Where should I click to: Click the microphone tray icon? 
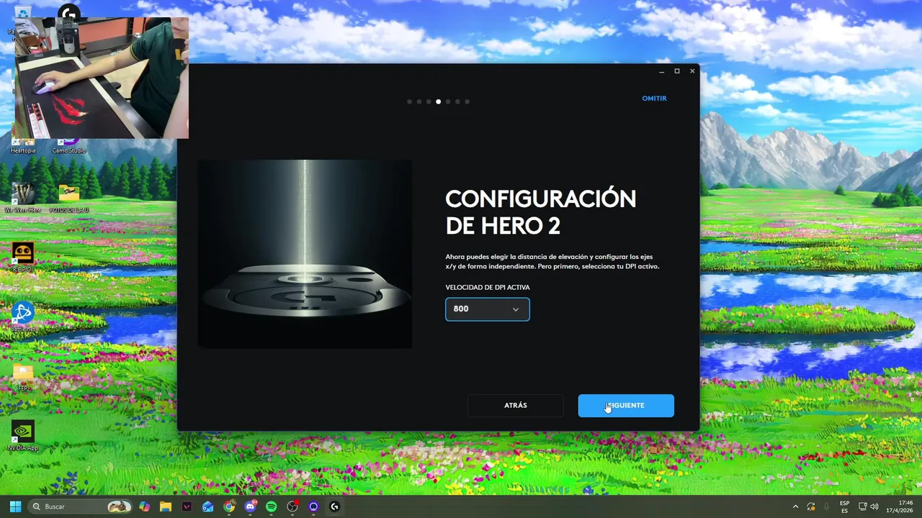coord(826,506)
